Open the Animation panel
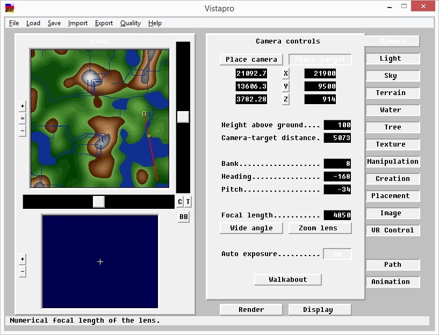The height and width of the screenshot is (335, 439). [393, 282]
